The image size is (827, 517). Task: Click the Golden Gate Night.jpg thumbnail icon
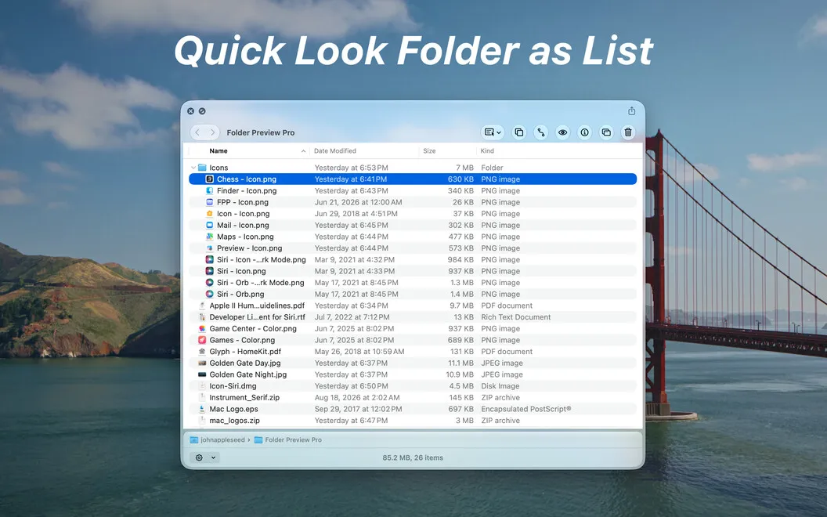(202, 374)
